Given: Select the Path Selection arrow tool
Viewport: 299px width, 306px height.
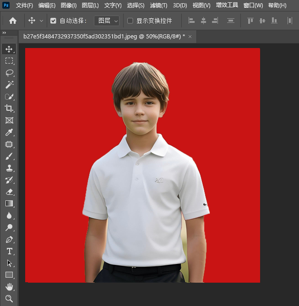Looking at the screenshot, I should point(9,263).
